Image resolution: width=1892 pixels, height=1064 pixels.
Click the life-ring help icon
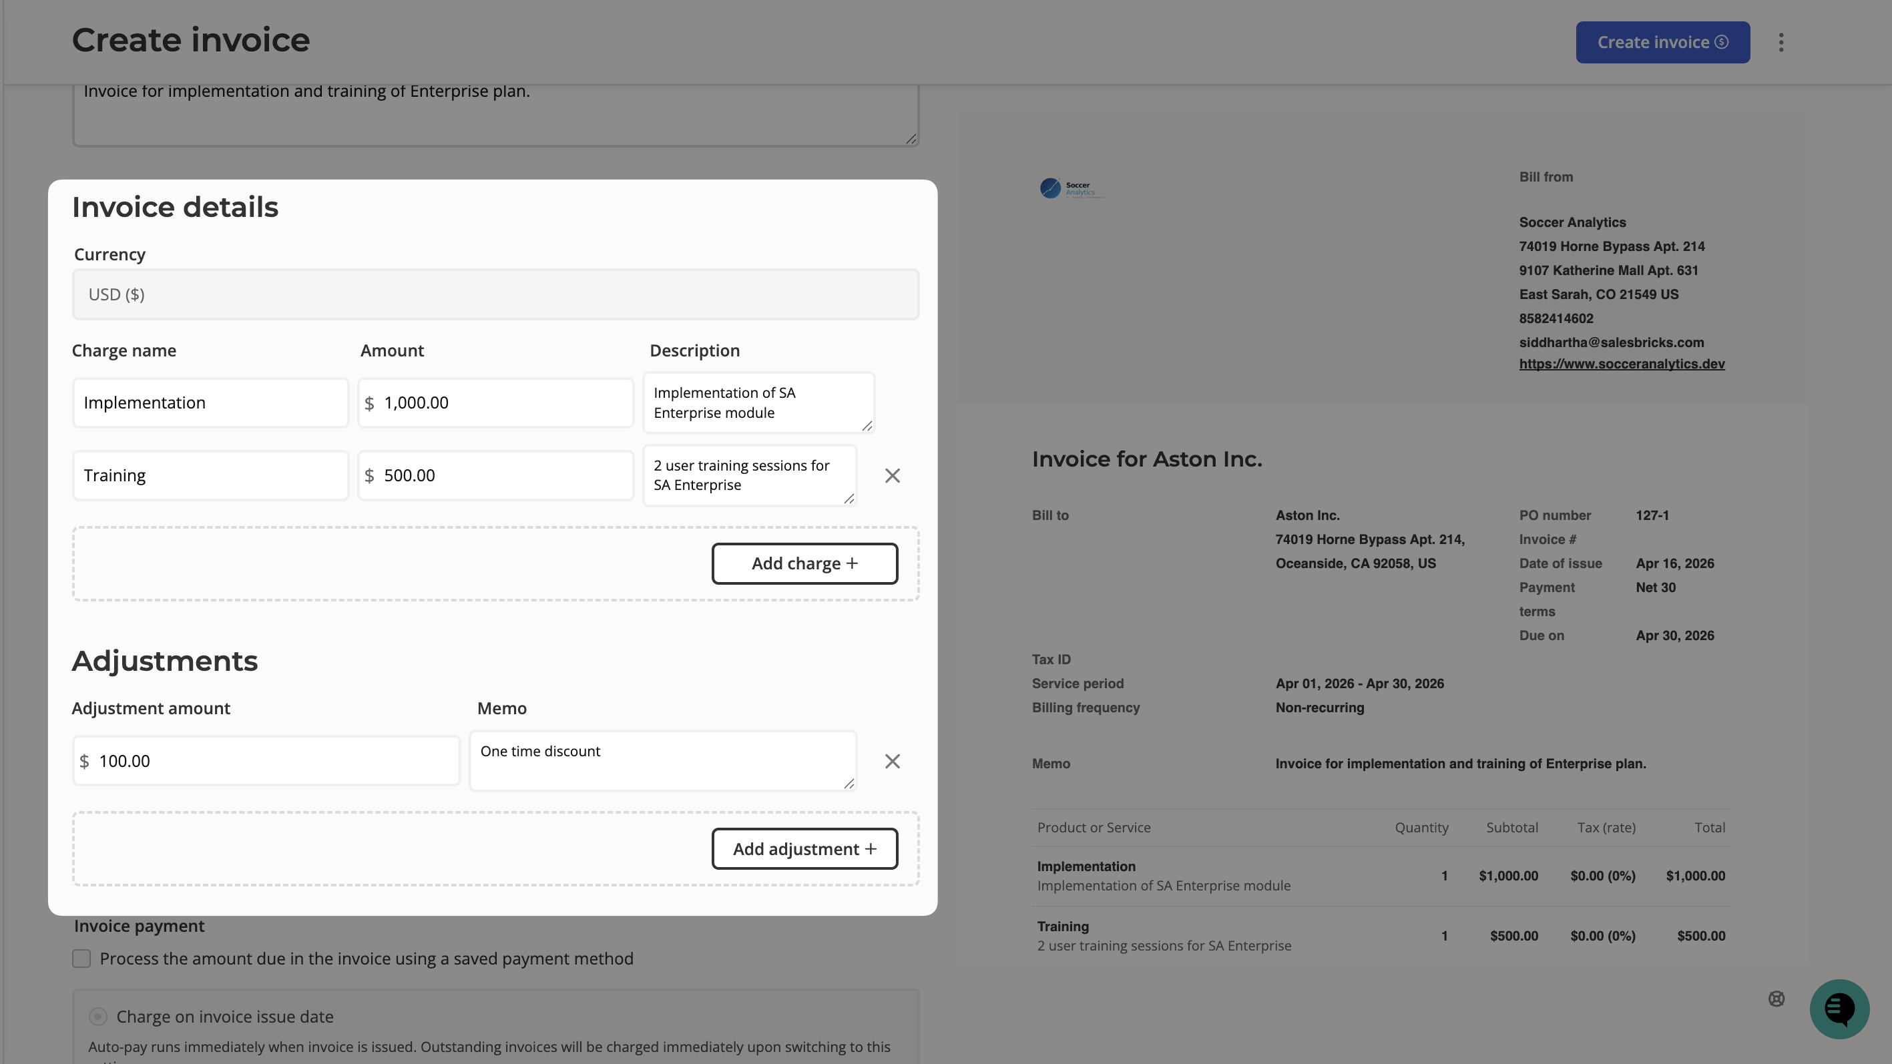[x=1777, y=999]
